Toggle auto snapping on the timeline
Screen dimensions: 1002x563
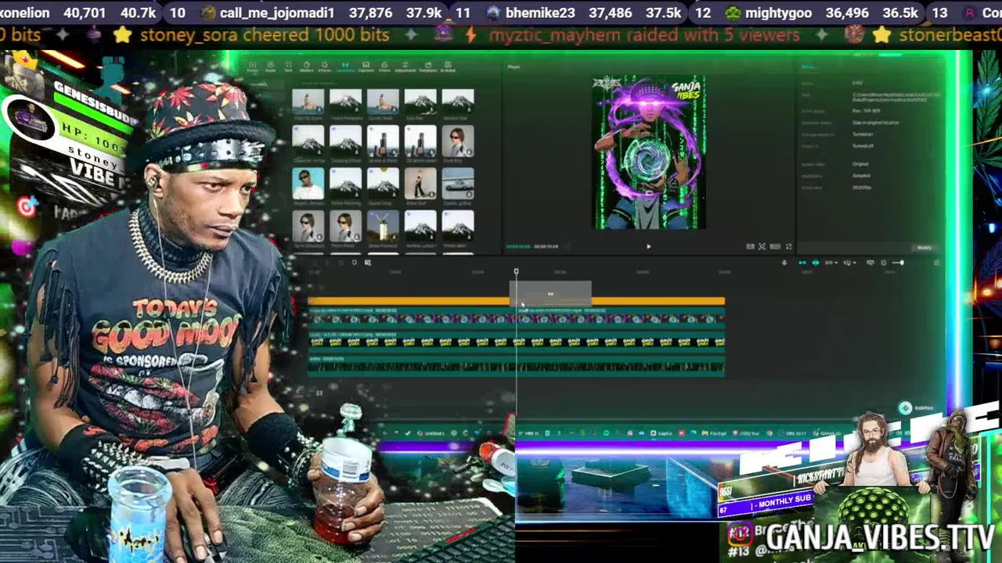coord(816,263)
